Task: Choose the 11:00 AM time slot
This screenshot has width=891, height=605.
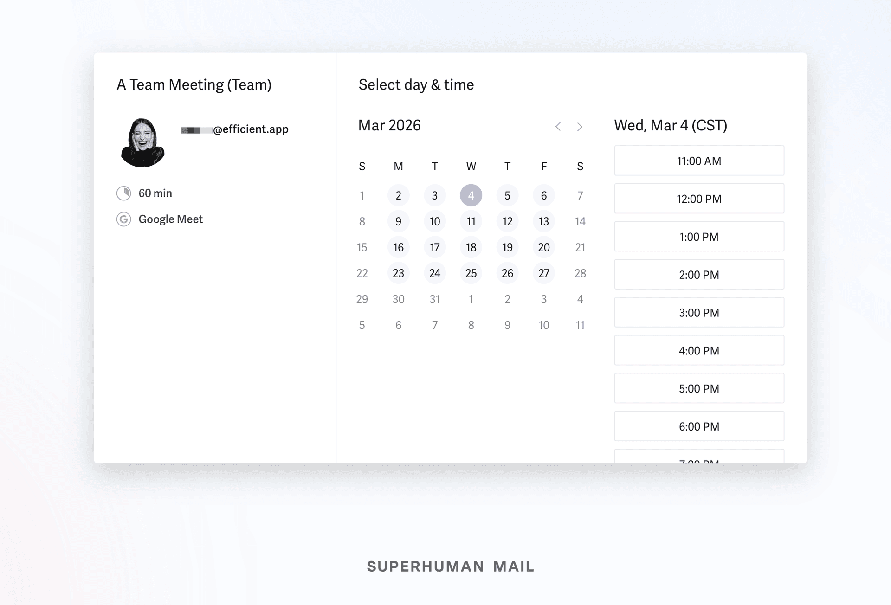Action: 699,161
